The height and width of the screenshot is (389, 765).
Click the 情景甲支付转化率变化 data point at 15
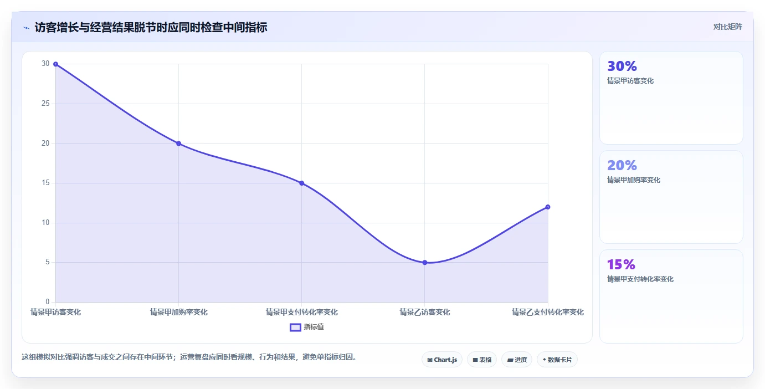(x=301, y=183)
